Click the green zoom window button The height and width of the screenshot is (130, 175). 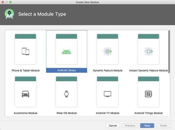point(10,2)
